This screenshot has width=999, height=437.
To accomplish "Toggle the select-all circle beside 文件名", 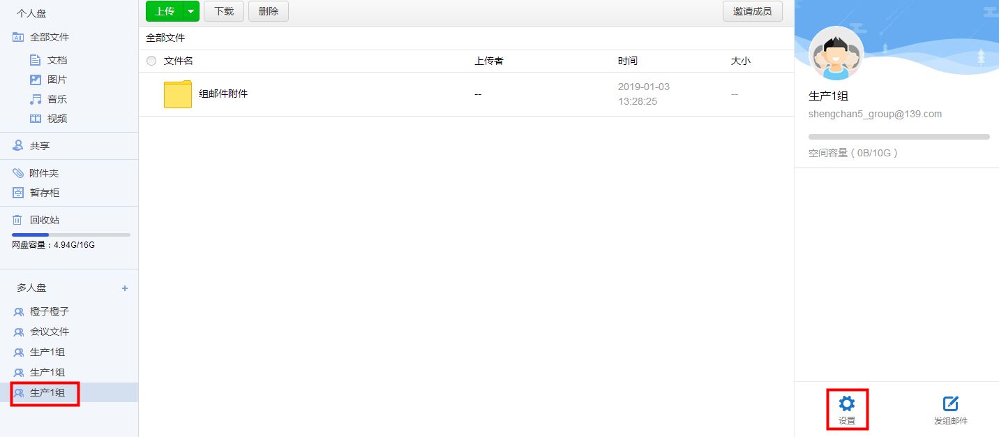I will click(x=151, y=61).
